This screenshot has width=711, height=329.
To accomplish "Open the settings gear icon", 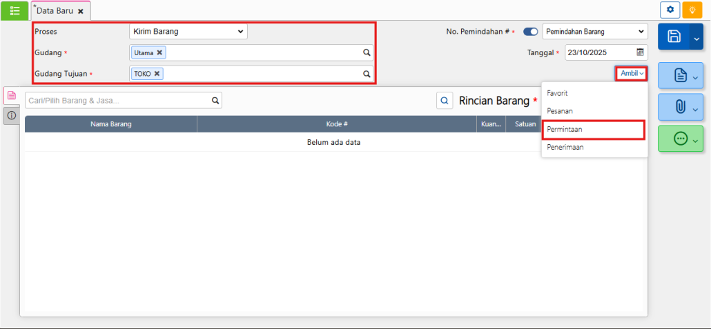I will point(670,10).
